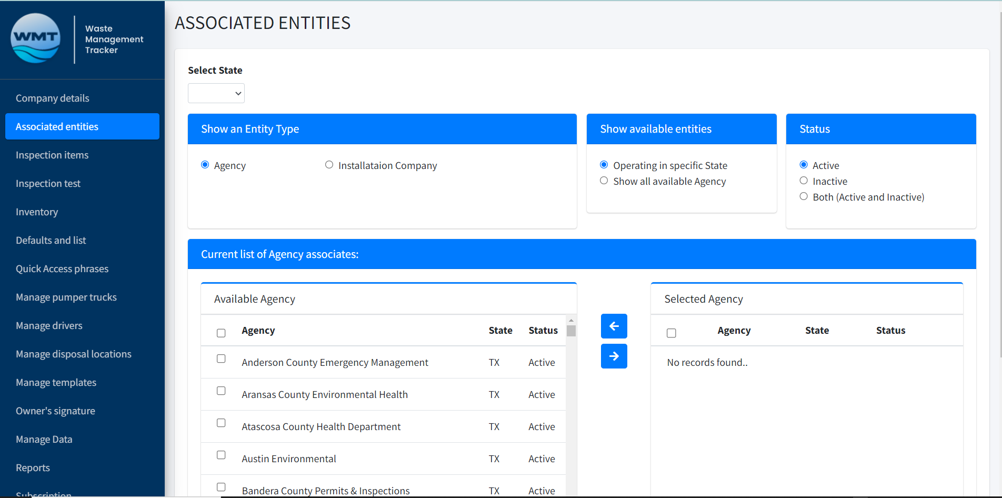This screenshot has width=1002, height=498.
Task: Open Manage disposal locations link
Action: tap(74, 354)
